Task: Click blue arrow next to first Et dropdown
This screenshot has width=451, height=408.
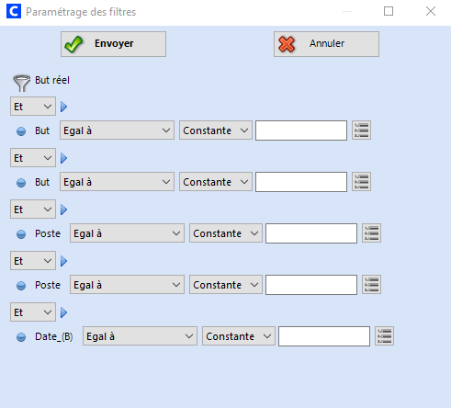Action: coord(63,107)
